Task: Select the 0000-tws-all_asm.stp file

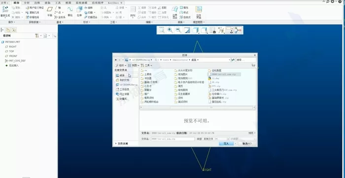Action: coord(224,74)
